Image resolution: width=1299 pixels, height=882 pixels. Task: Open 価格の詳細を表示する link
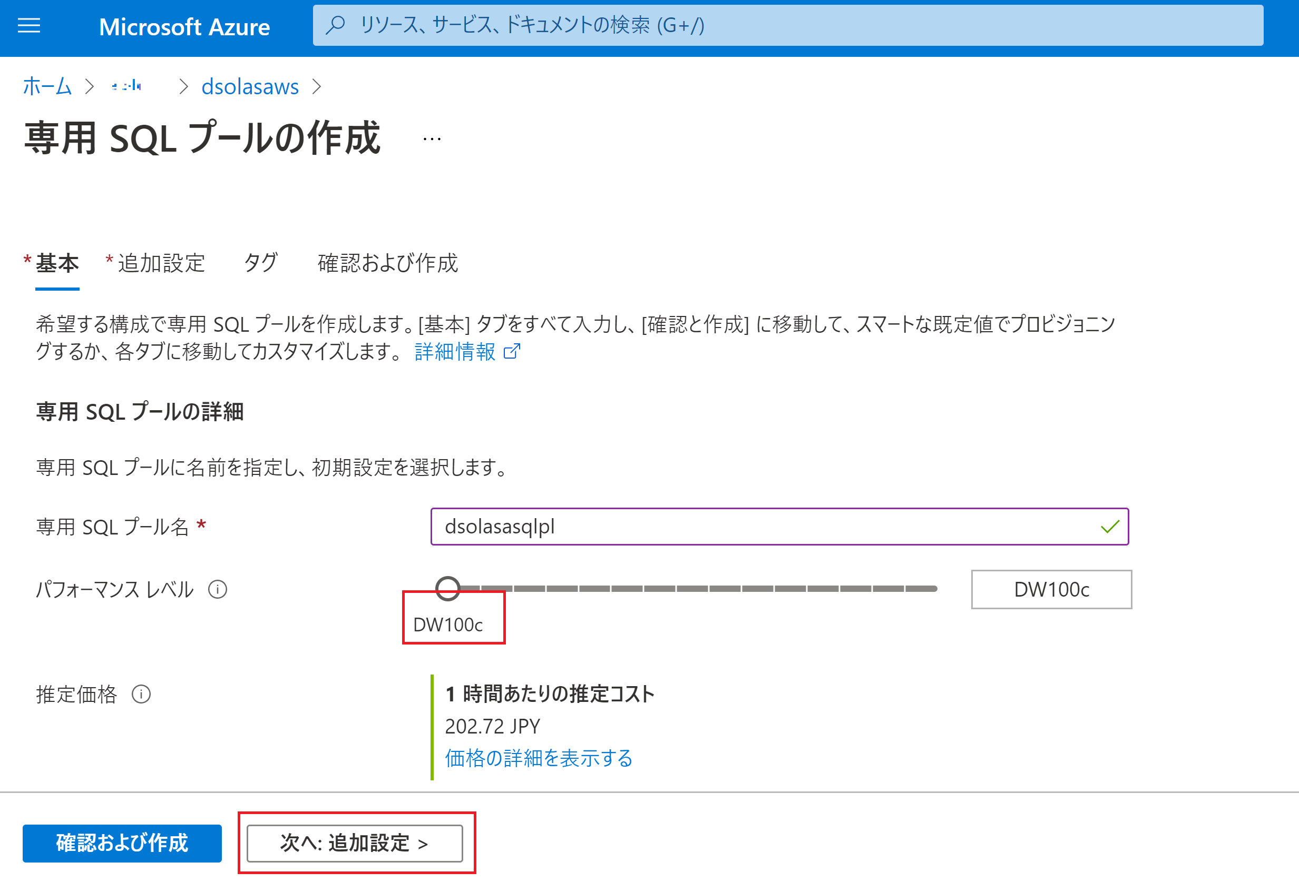[538, 757]
